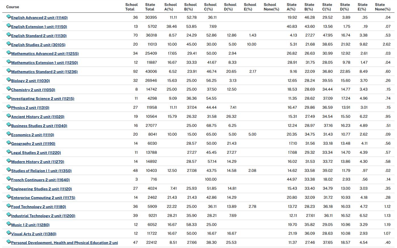Click the book icon beside Physics
Viewport: 397px width, 248px height.
pyautogui.click(x=9, y=107)
